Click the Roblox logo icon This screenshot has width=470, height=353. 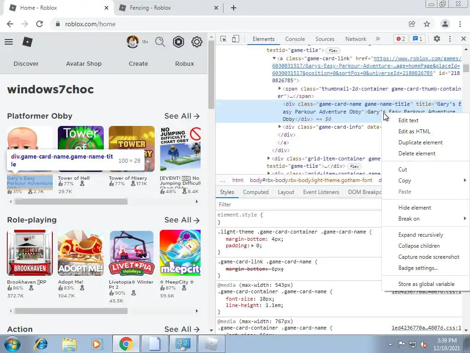click(x=27, y=42)
